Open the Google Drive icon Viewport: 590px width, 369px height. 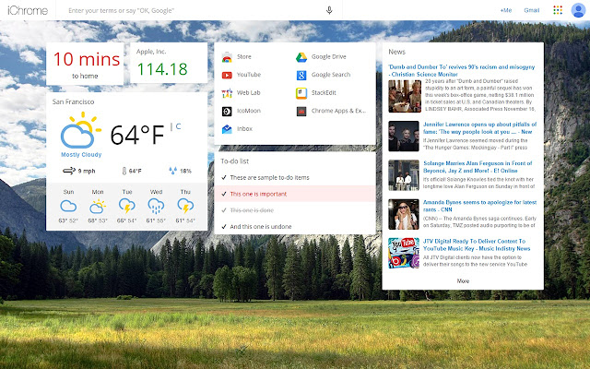(301, 57)
